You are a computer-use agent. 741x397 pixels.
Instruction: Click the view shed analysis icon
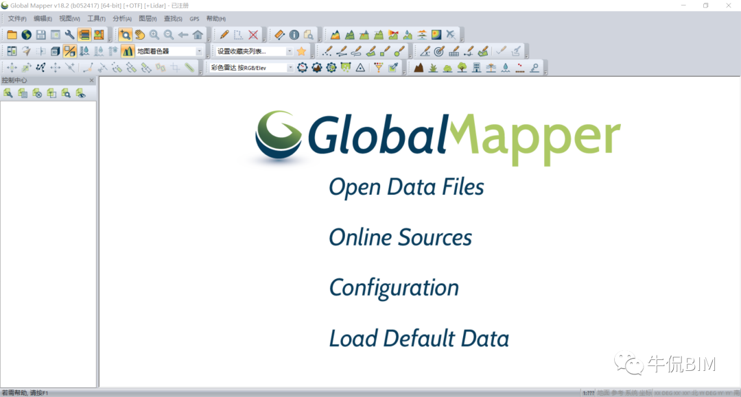[x=393, y=35]
